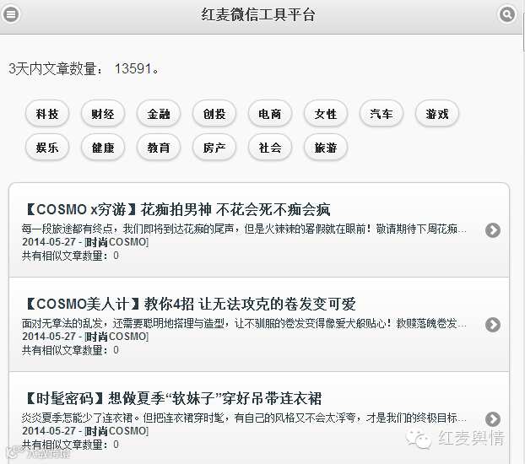
Task: Select the 女性 category
Action: [326, 114]
